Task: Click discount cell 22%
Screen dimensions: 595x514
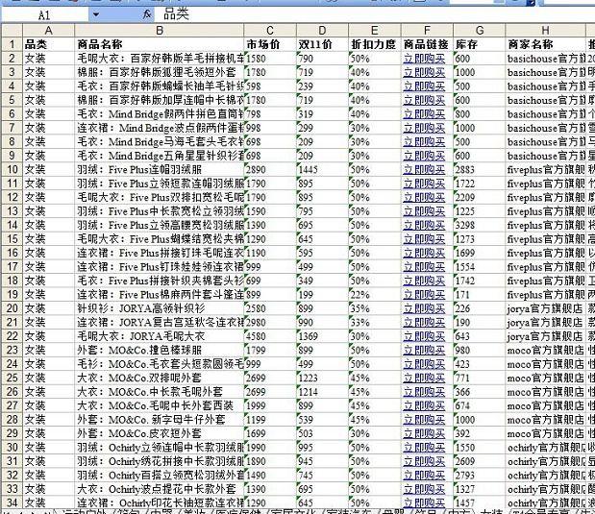Action: point(375,294)
